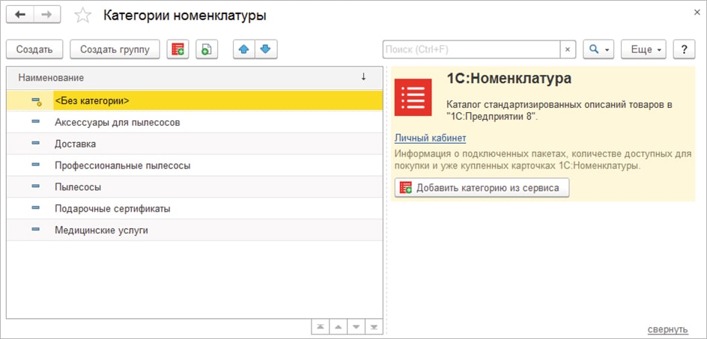Open the Личный кабинет link

(x=430, y=138)
